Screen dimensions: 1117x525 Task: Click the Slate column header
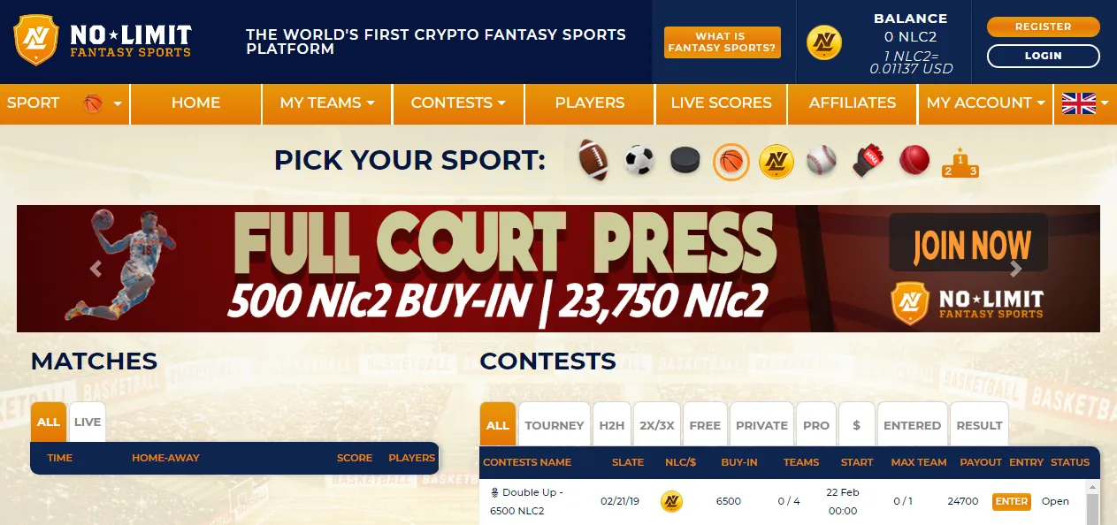(x=628, y=462)
